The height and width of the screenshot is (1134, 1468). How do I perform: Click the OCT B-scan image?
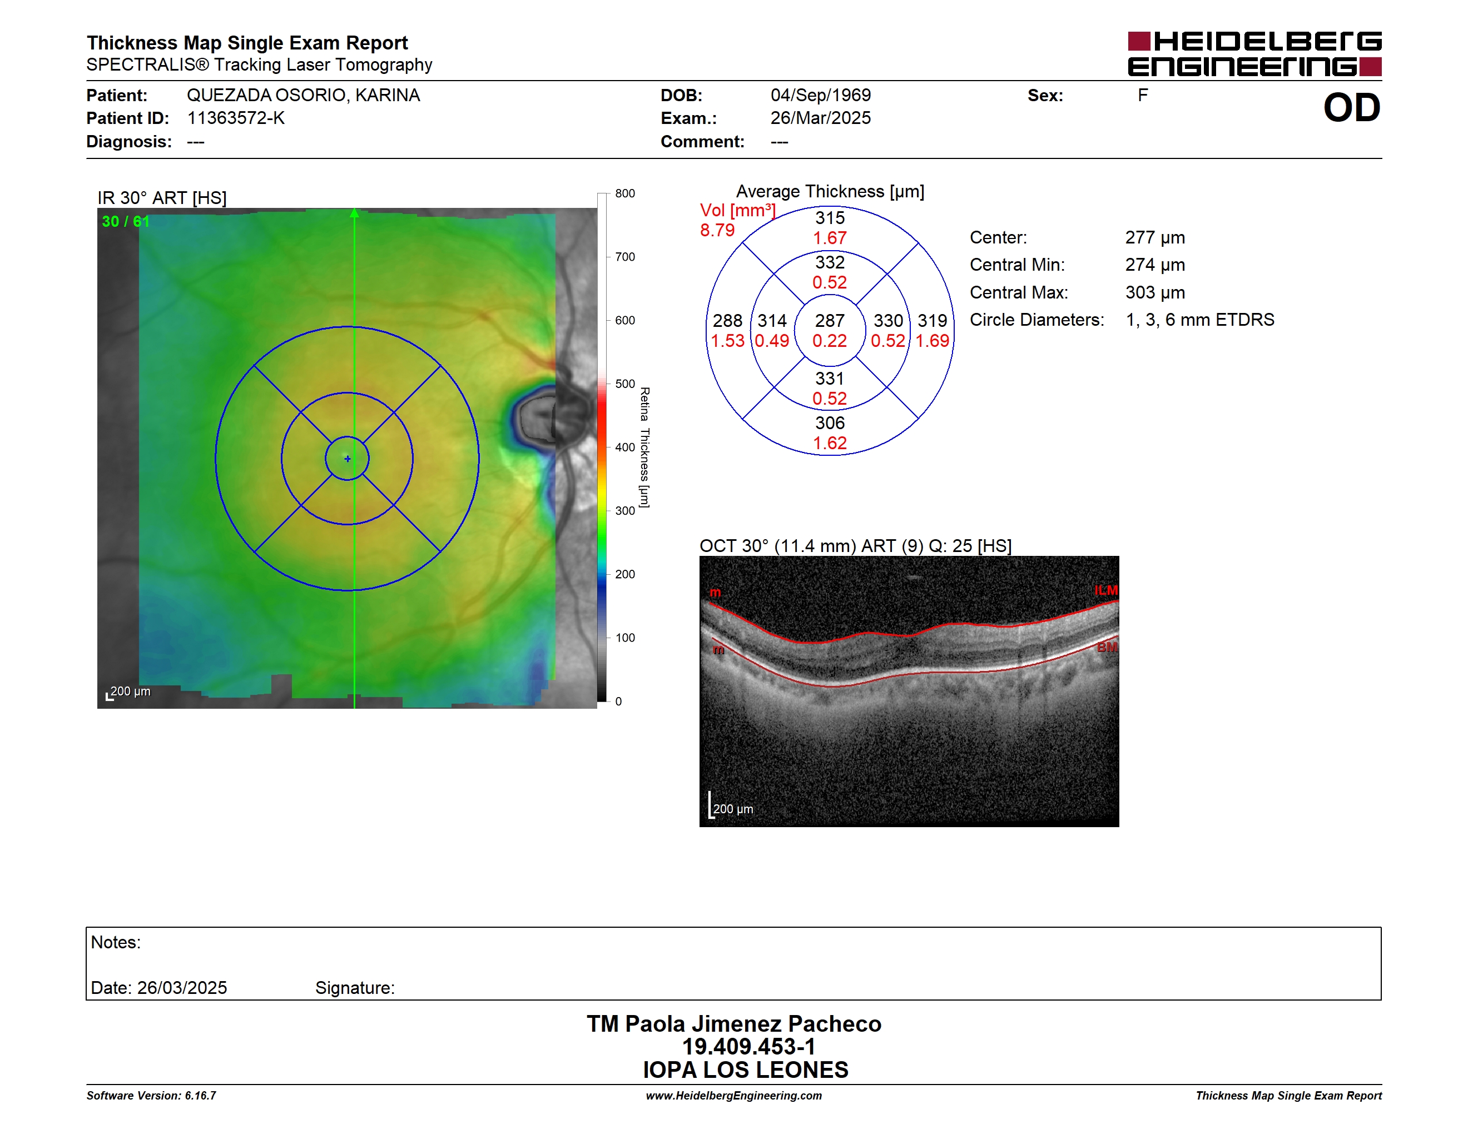pyautogui.click(x=909, y=692)
